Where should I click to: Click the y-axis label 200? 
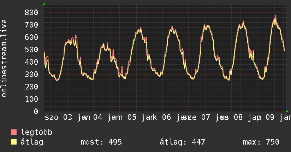31,87
